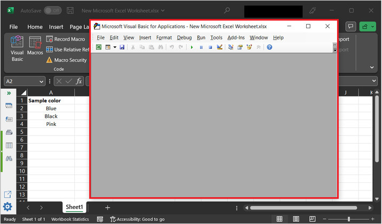
Task: Click Insert UserForm icon in VBA toolbar
Action: point(108,47)
